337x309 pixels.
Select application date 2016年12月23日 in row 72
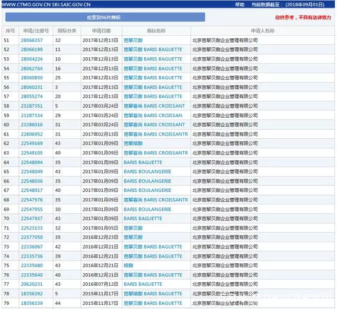coord(101,238)
